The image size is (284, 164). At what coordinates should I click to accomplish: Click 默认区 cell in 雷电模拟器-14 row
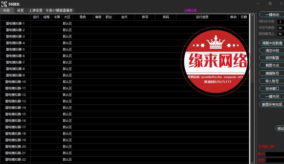click(67, 108)
